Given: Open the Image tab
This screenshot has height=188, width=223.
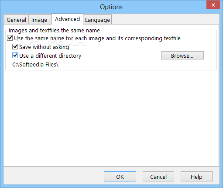Looking at the screenshot, I should (x=40, y=20).
